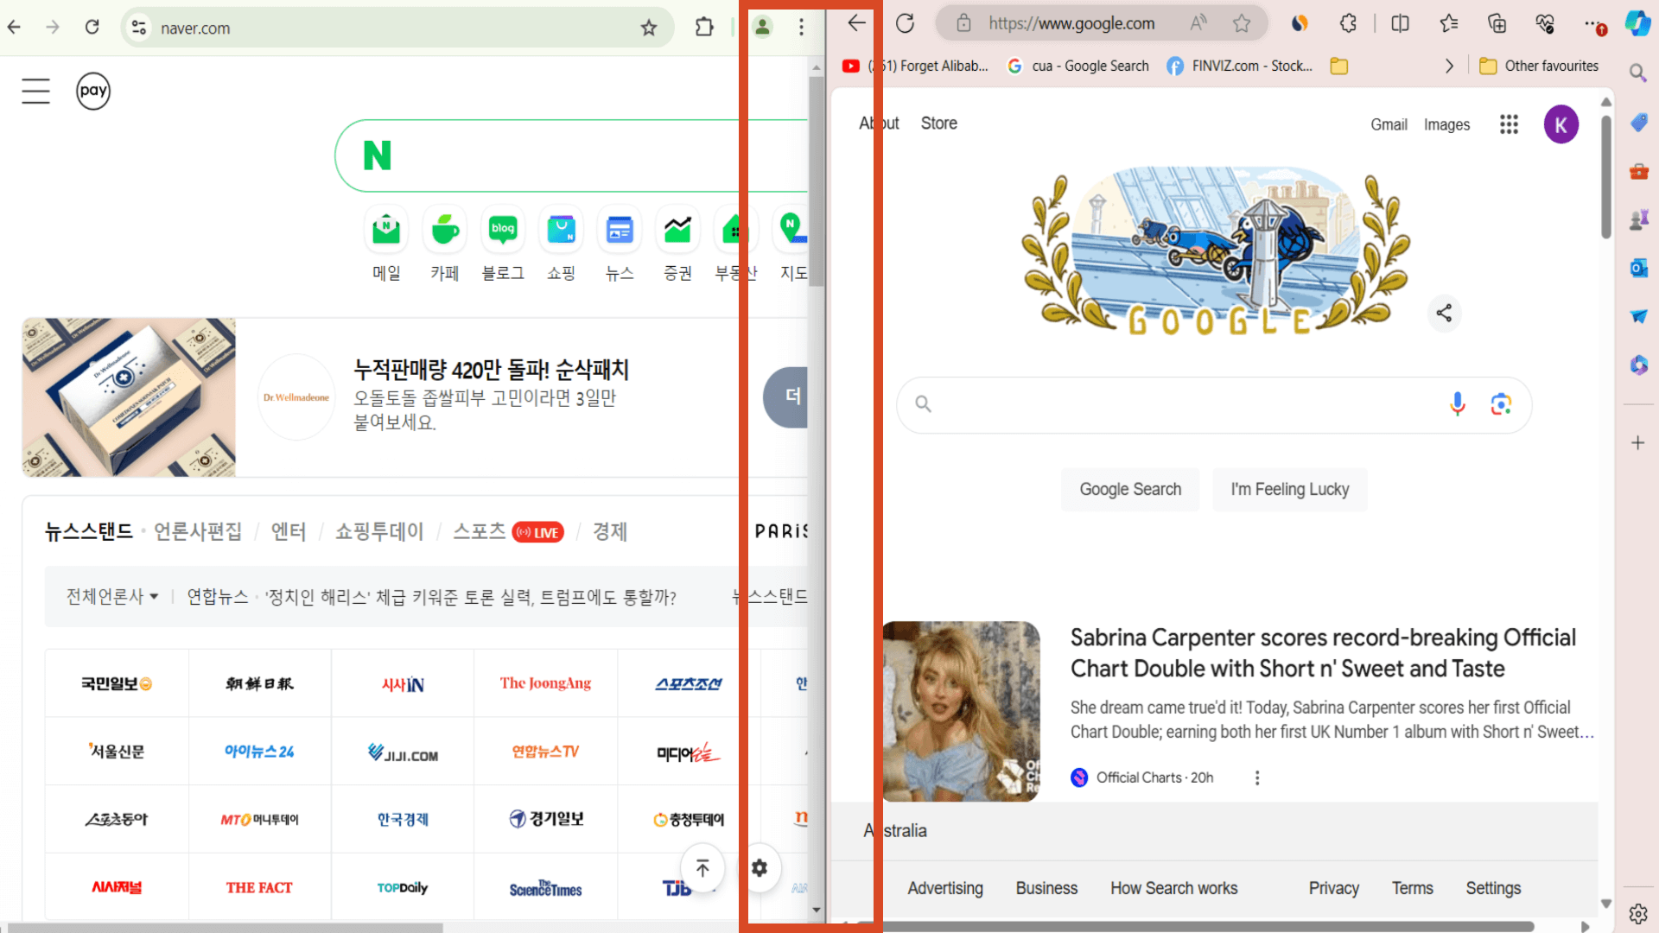Click Naver's scroll-to-top arrow button
This screenshot has width=1659, height=933.
coord(702,868)
